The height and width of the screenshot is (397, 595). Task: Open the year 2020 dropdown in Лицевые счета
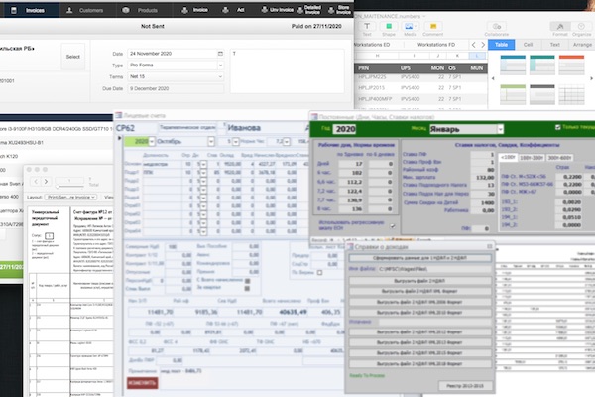click(x=152, y=142)
